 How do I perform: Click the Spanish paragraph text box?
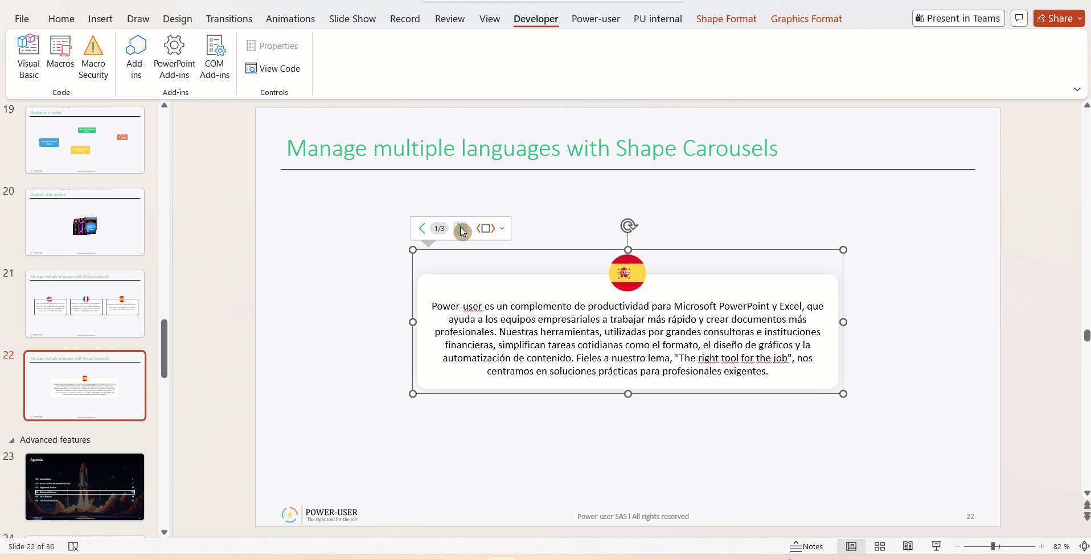tap(627, 339)
